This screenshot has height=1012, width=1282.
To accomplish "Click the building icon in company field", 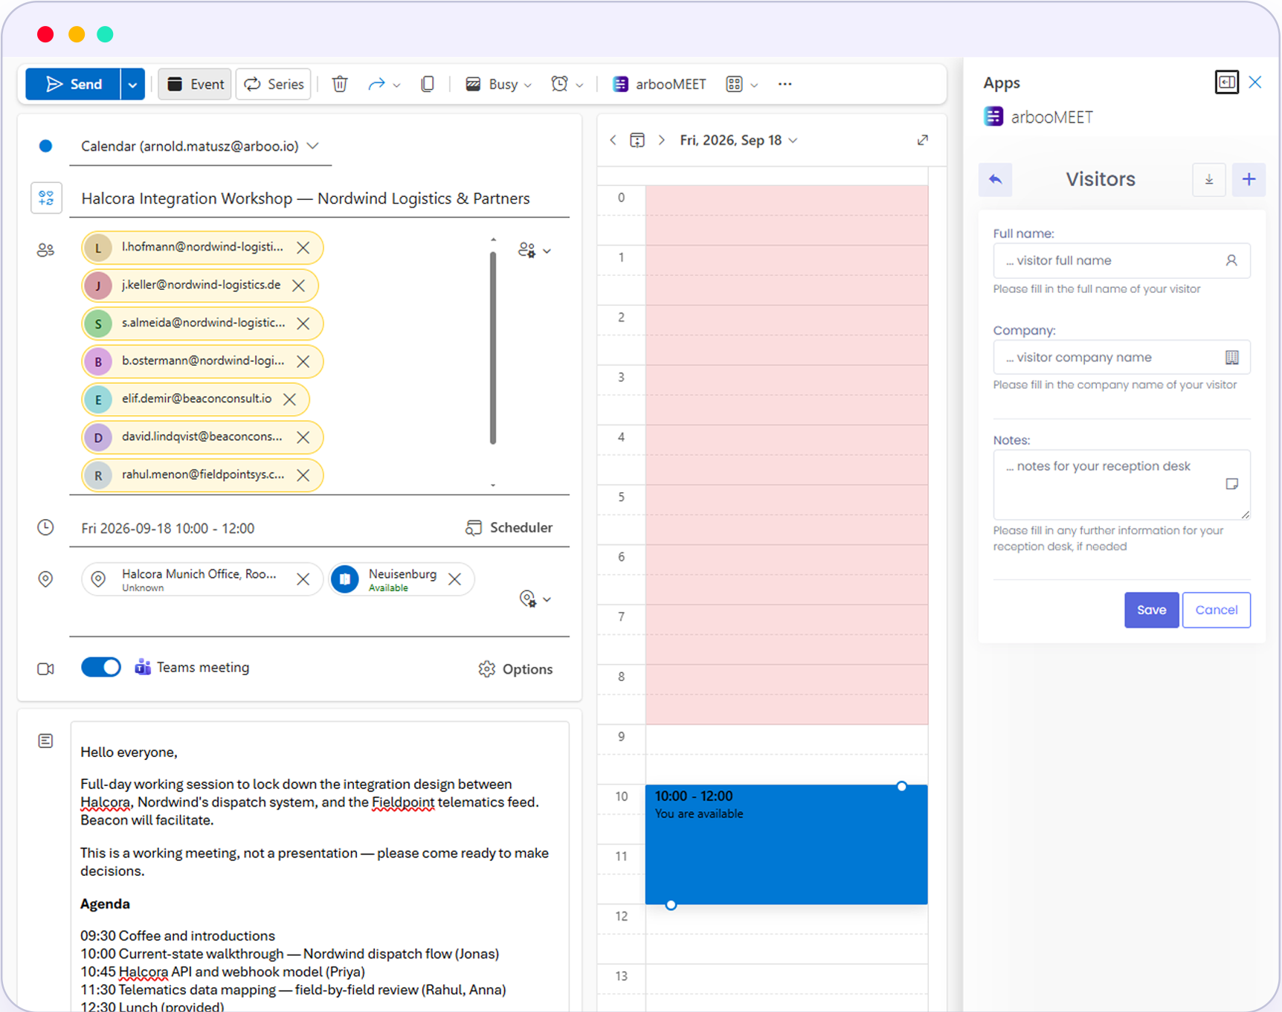I will pos(1232,358).
